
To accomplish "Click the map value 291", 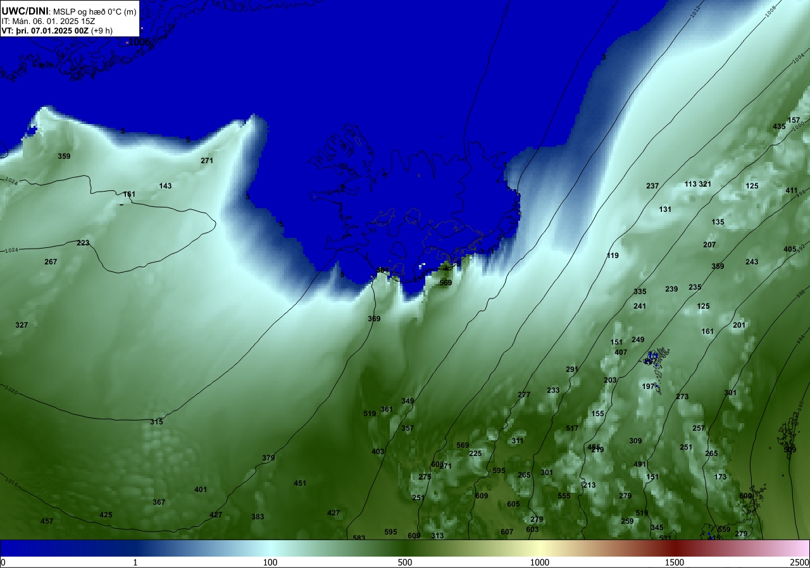I will (x=572, y=369).
